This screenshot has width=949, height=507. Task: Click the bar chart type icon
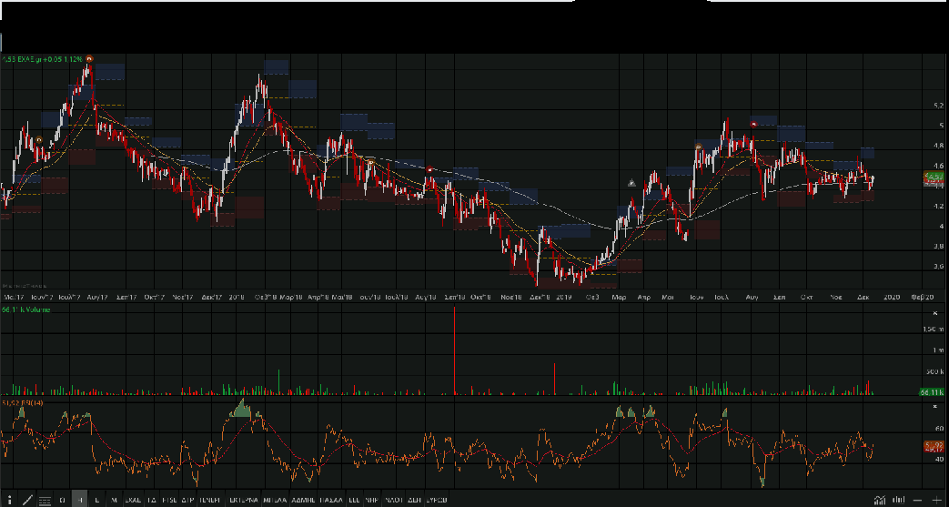tap(898, 500)
